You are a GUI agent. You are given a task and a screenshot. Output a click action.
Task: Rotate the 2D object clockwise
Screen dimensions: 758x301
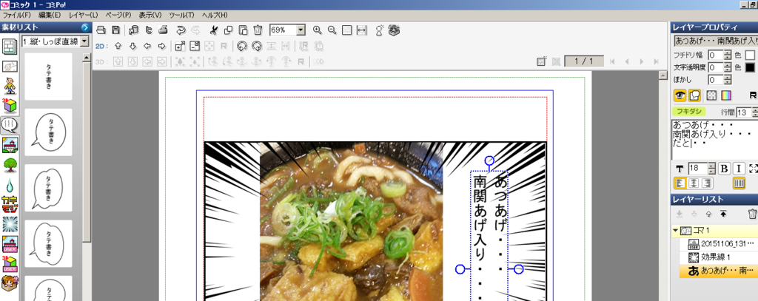257,47
